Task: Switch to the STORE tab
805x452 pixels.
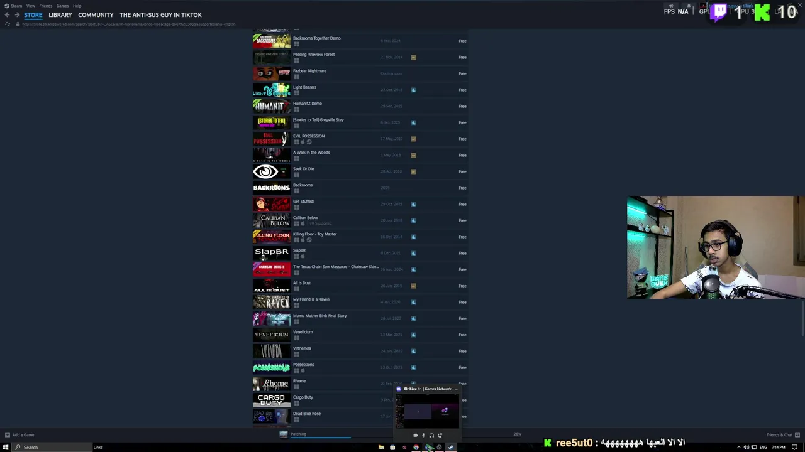Action: (x=33, y=15)
